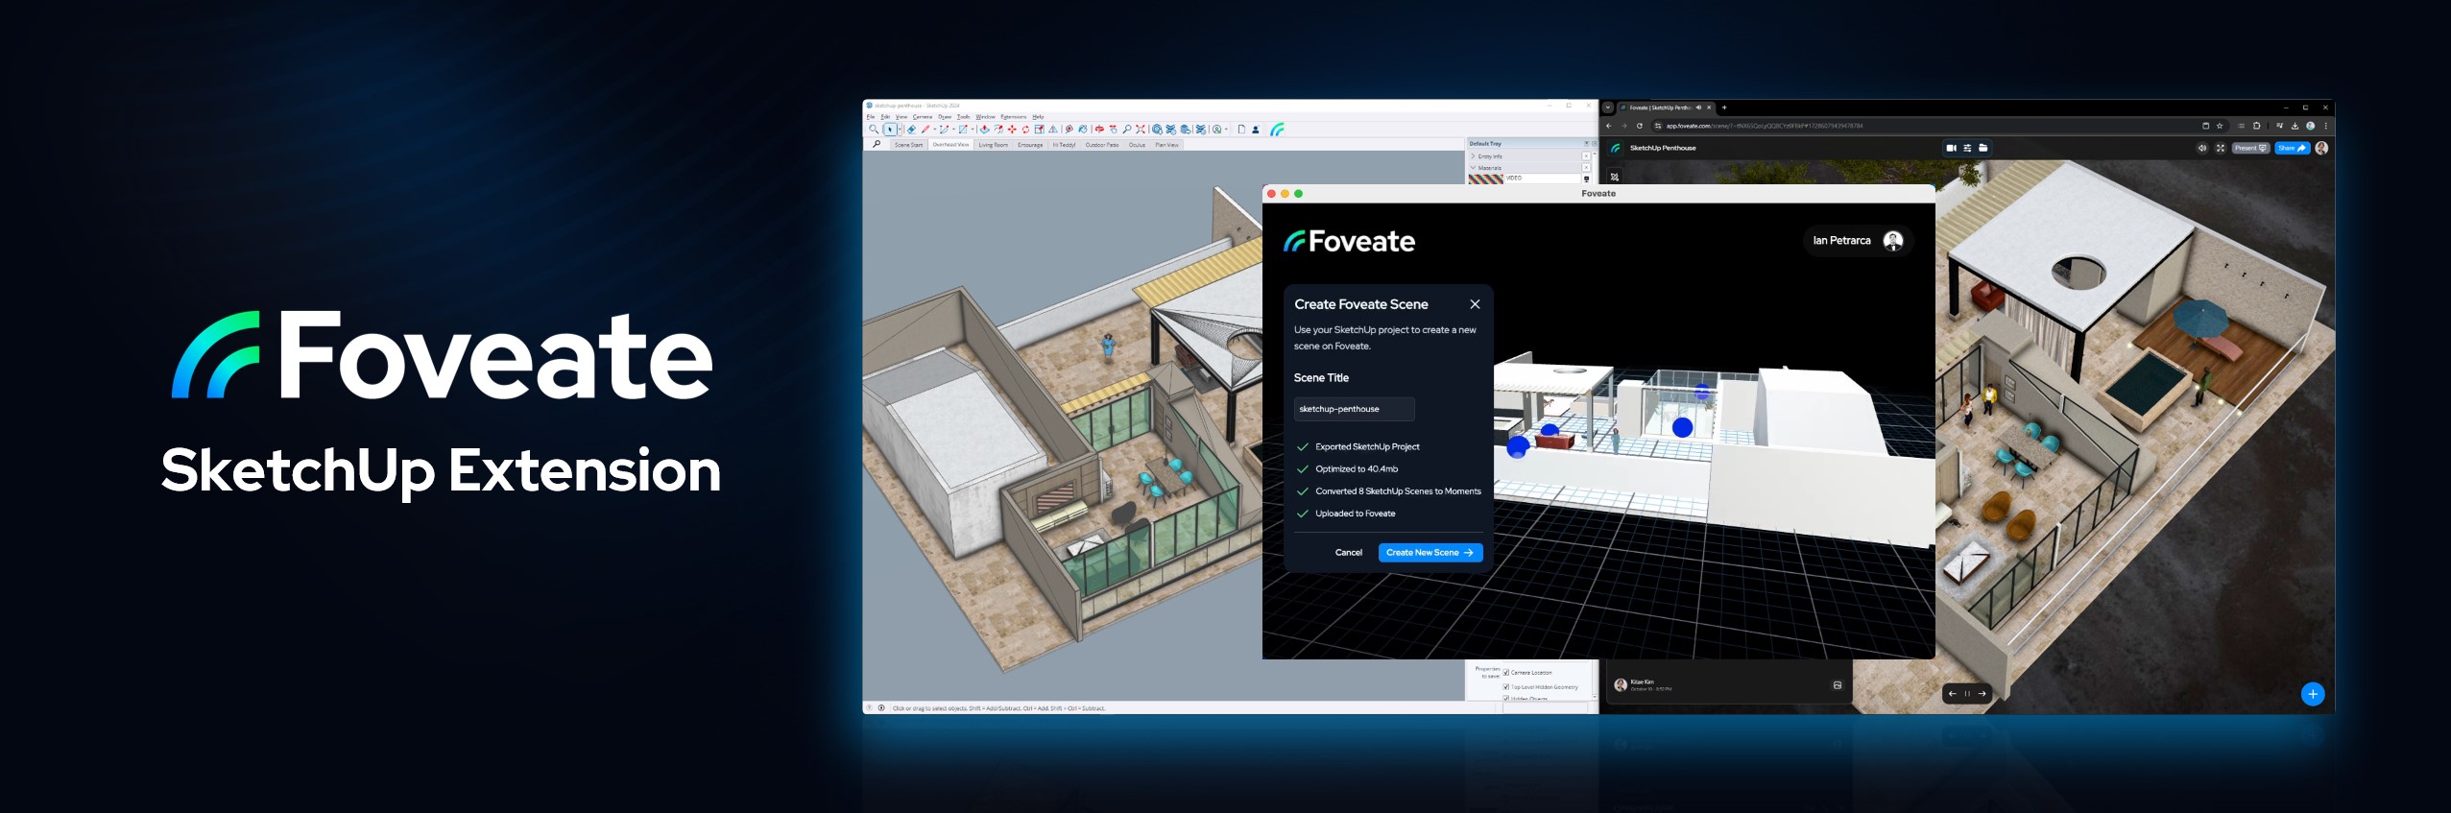Click Create New Scene button
Image resolution: width=2451 pixels, height=813 pixels.
click(1430, 553)
